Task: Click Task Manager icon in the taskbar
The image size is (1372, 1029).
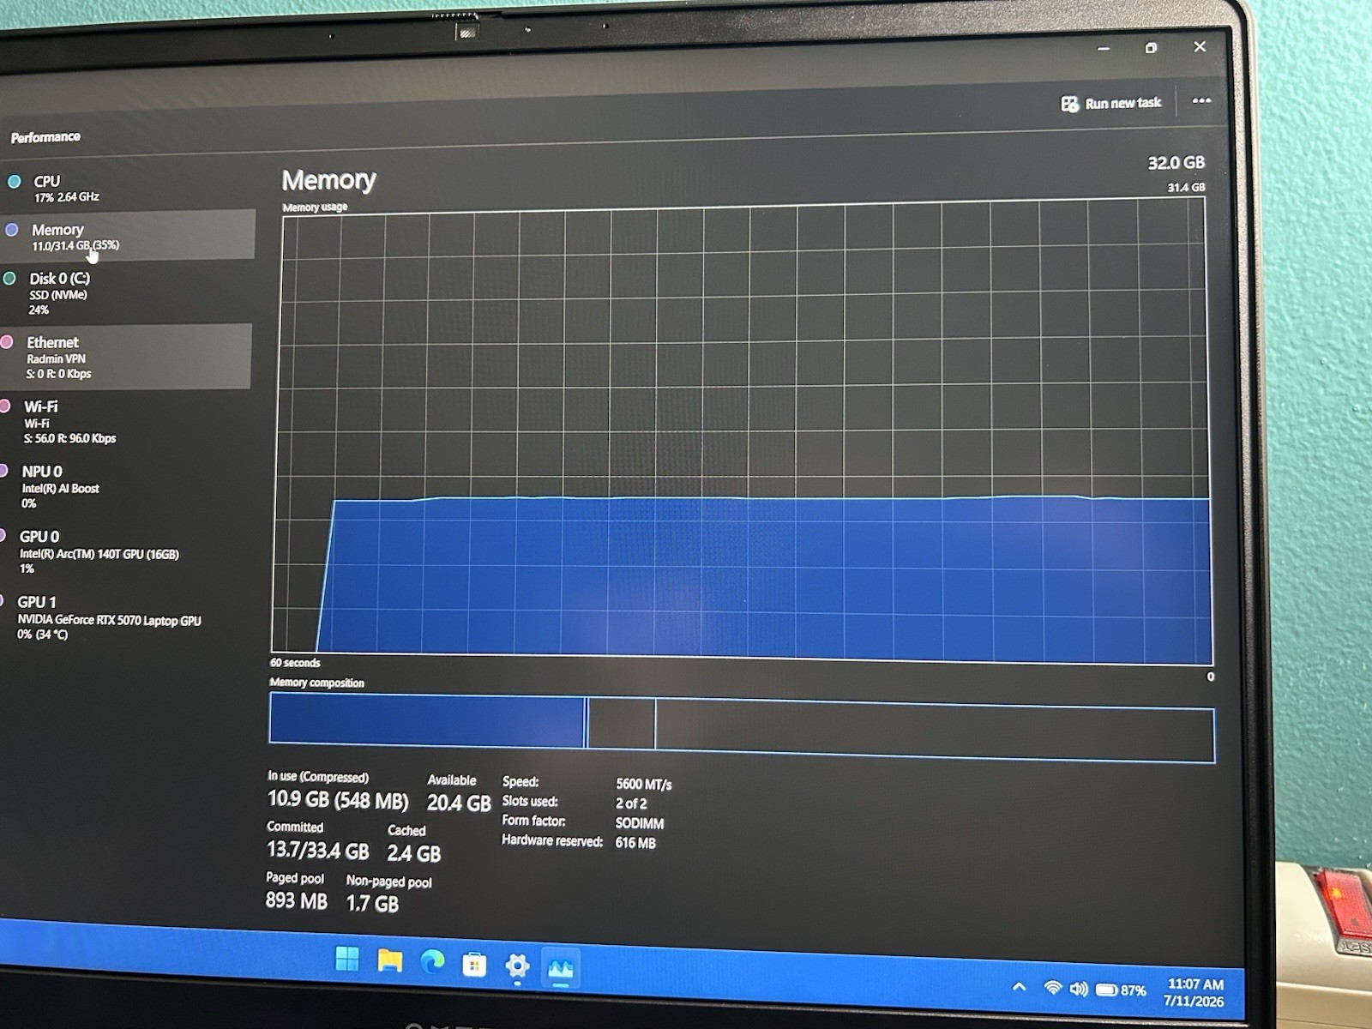Action: [560, 969]
